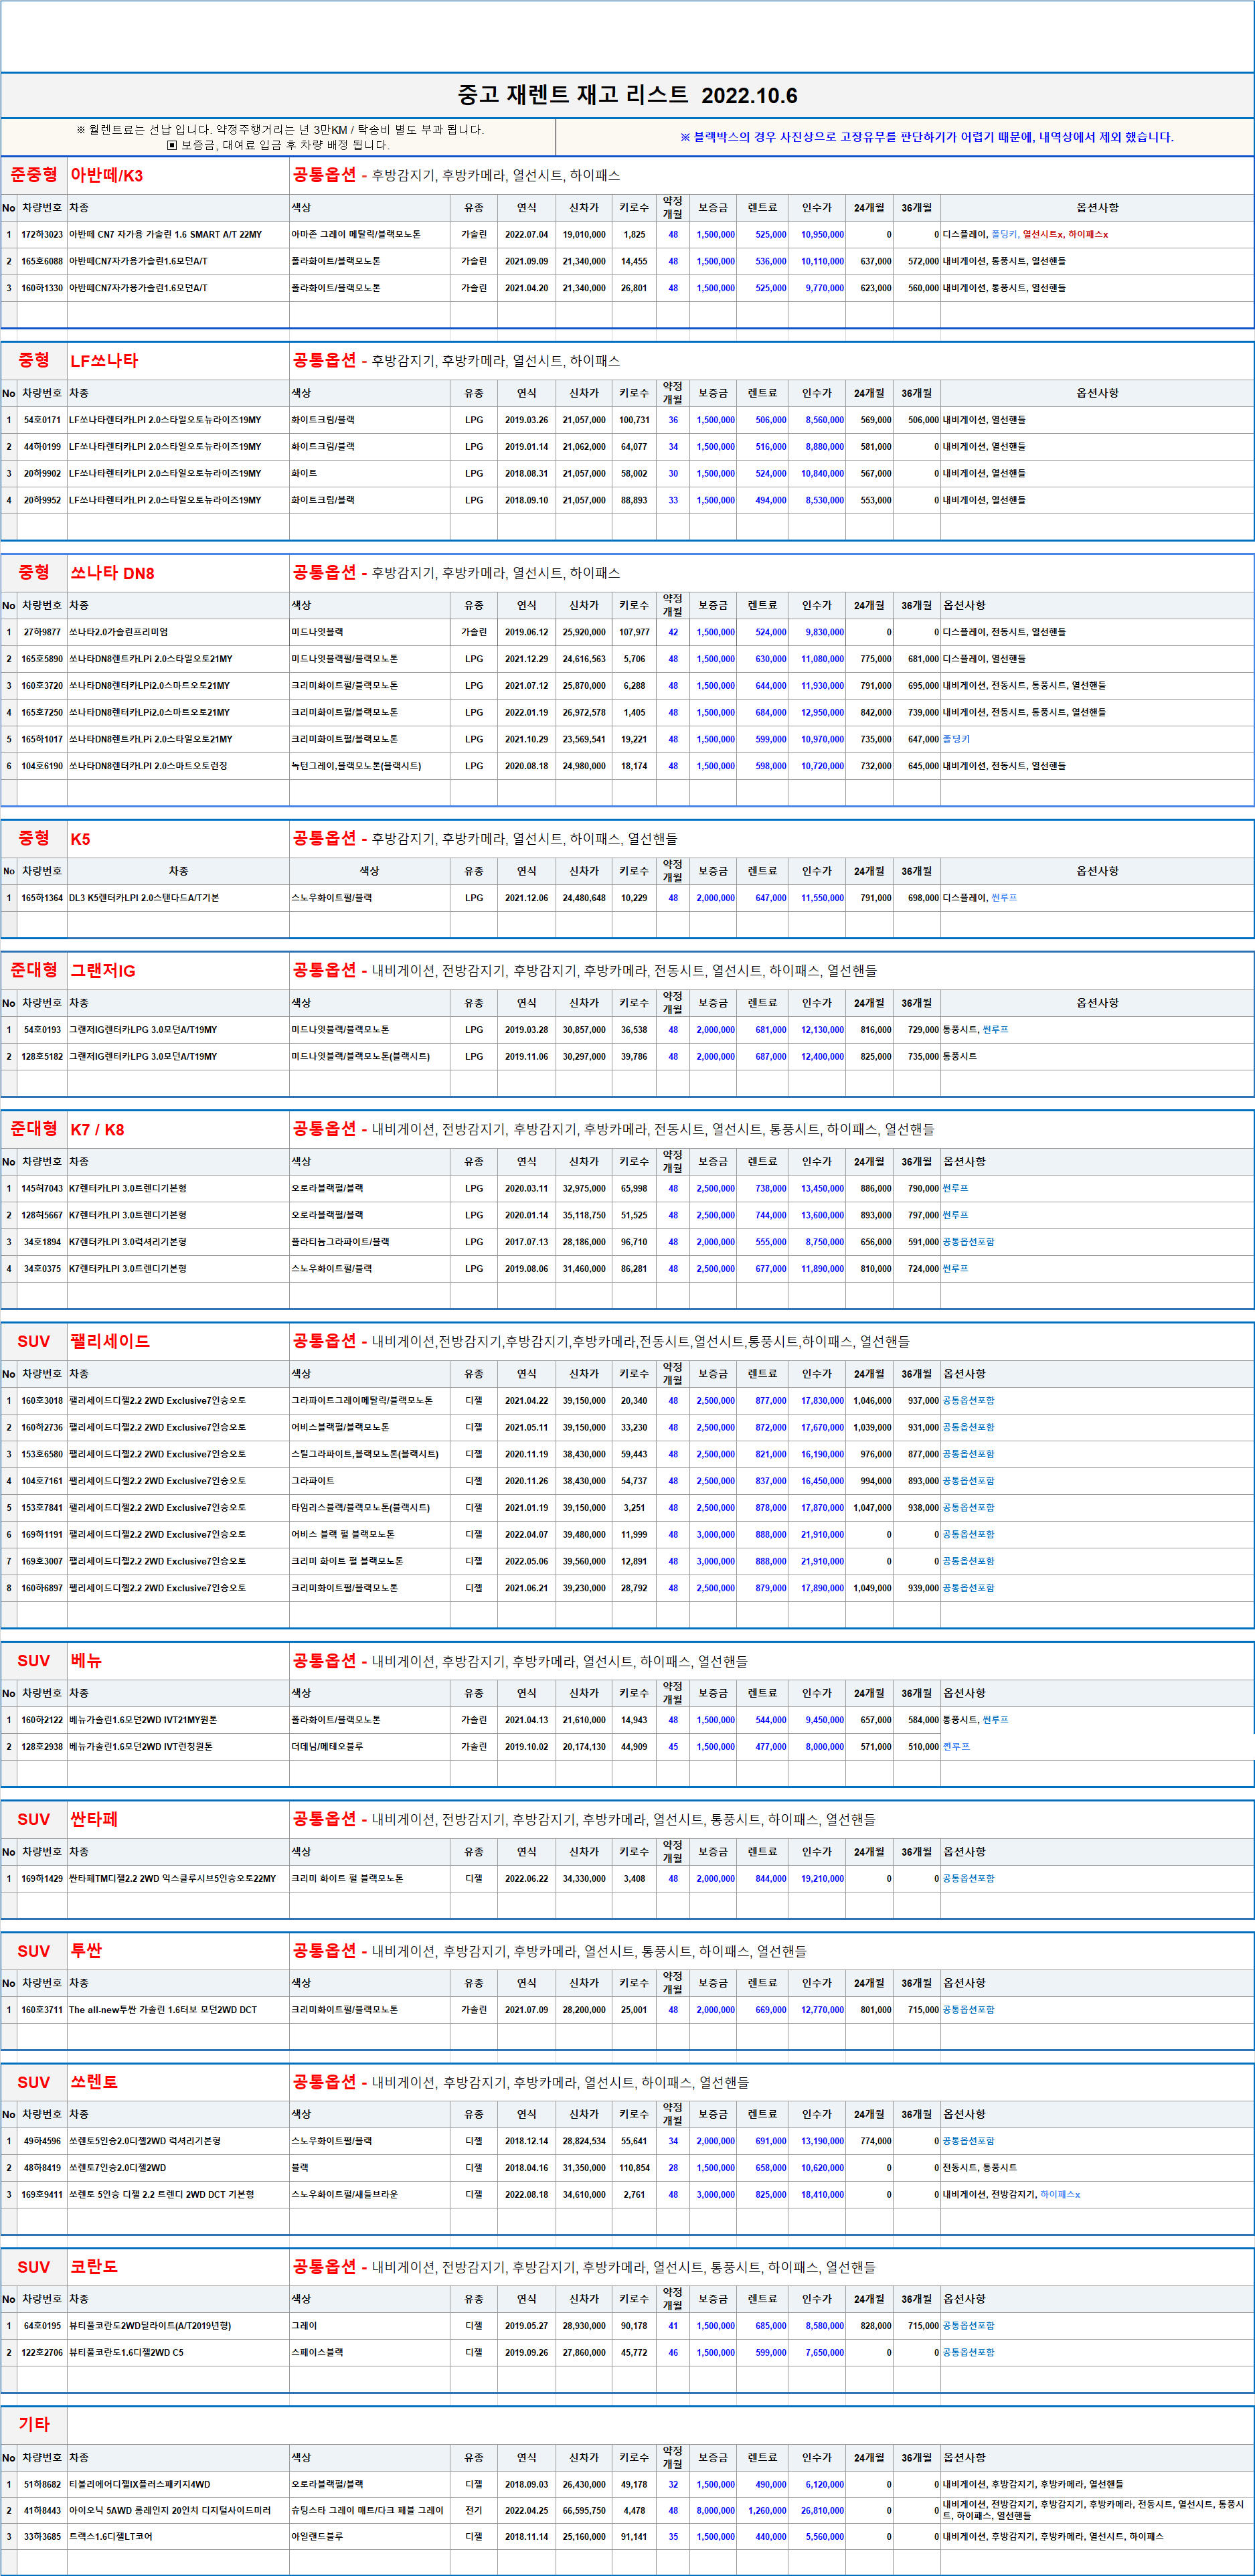Select the '코란도' section heading
The height and width of the screenshot is (2576, 1255).
[94, 2266]
